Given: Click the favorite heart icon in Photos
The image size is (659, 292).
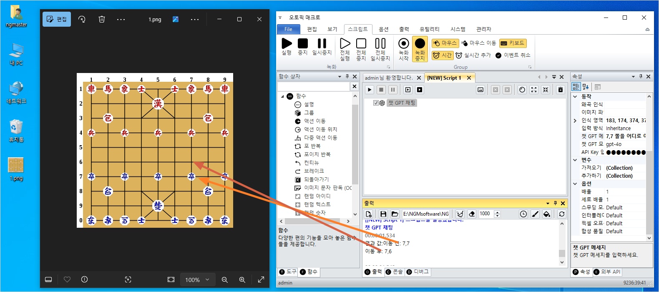Looking at the screenshot, I should coord(67,279).
